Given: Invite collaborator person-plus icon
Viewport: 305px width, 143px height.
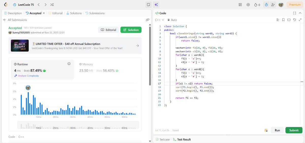Looking at the screenshot, I should pyautogui.click(x=273, y=5).
